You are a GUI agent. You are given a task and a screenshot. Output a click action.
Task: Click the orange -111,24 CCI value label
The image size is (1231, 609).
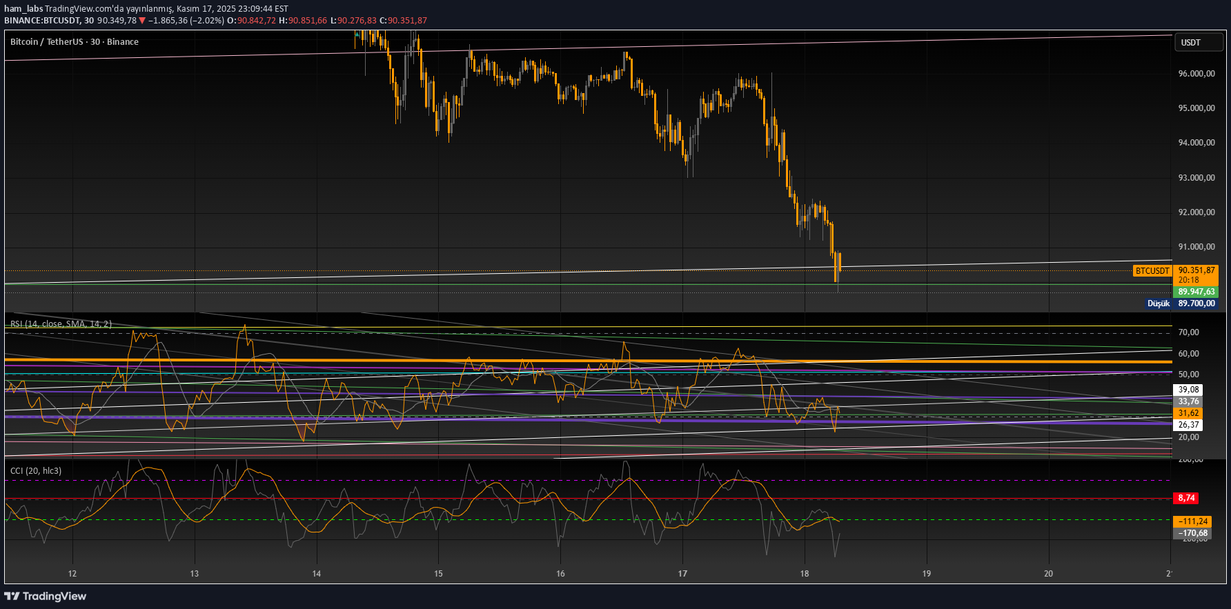(x=1192, y=521)
